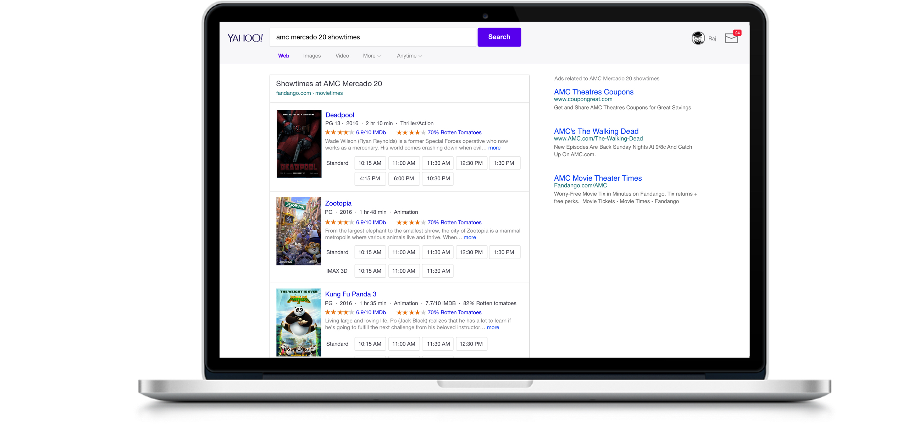Image resolution: width=908 pixels, height=426 pixels.
Task: Select Deadpool 10:30 PM showtime
Action: point(438,179)
